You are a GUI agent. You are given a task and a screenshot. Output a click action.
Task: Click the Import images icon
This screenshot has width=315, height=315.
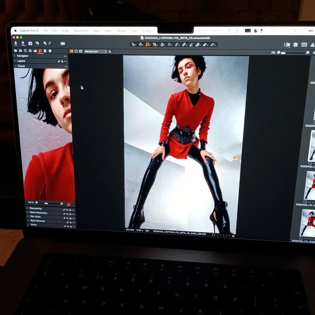(x=16, y=43)
